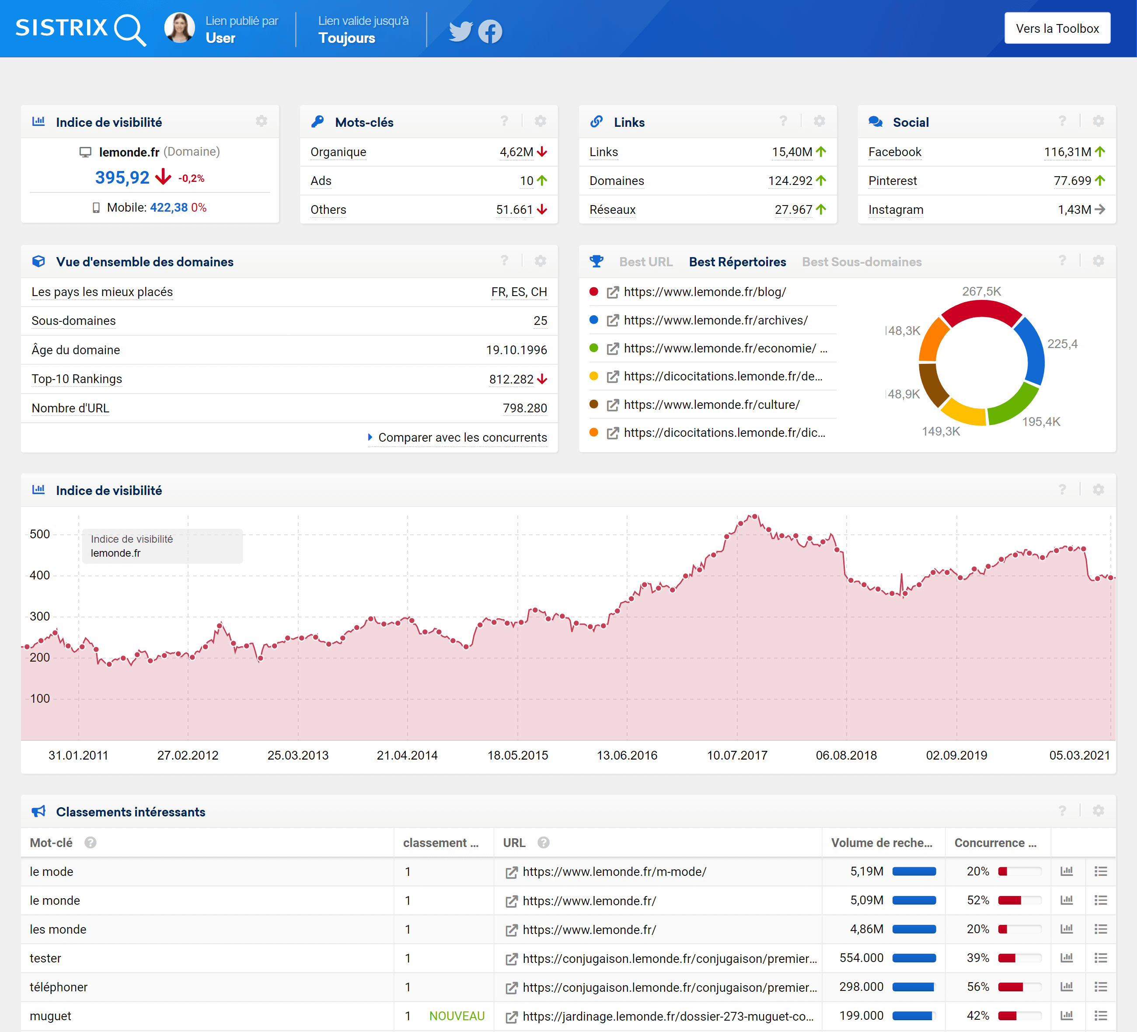This screenshot has width=1137, height=1032.
Task: Open the Facebook share icon
Action: click(490, 31)
